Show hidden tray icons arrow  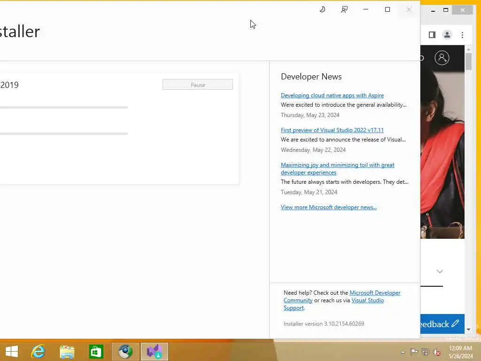403,352
